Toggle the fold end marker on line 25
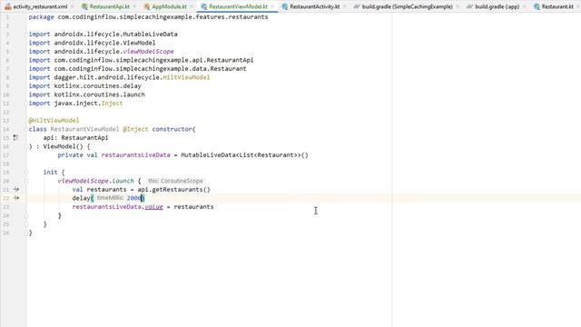The height and width of the screenshot is (327, 581). 26,224
